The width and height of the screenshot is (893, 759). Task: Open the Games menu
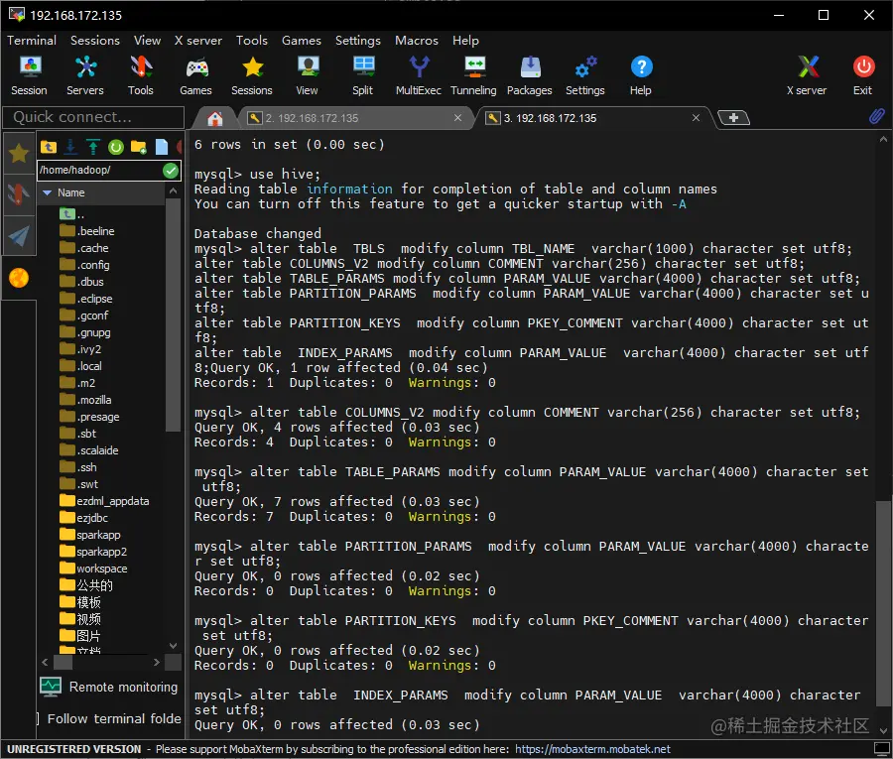302,41
